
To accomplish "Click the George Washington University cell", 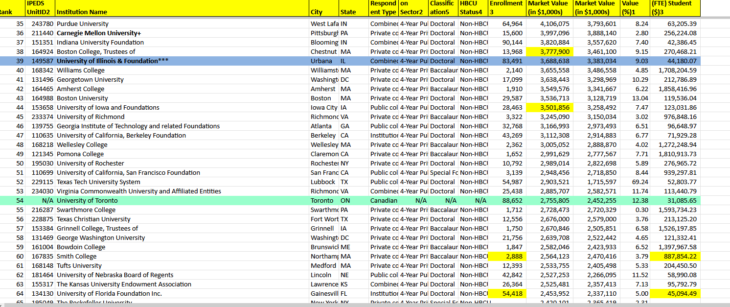I will pos(182,237).
